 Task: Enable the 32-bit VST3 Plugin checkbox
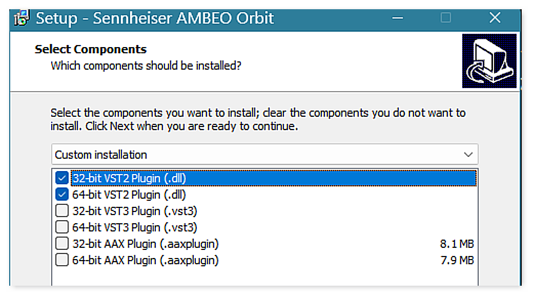pos(62,211)
